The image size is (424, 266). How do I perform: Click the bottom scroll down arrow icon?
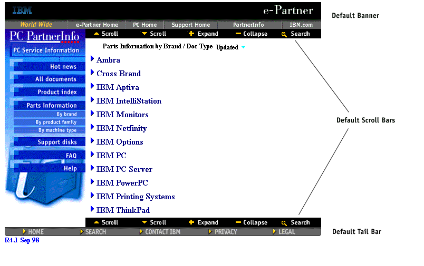[x=144, y=222]
